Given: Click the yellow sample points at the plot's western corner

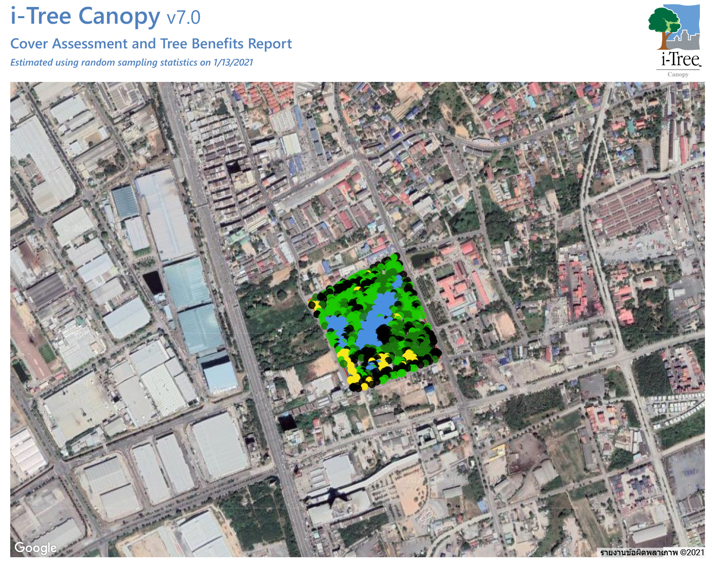Looking at the screenshot, I should coord(315,305).
